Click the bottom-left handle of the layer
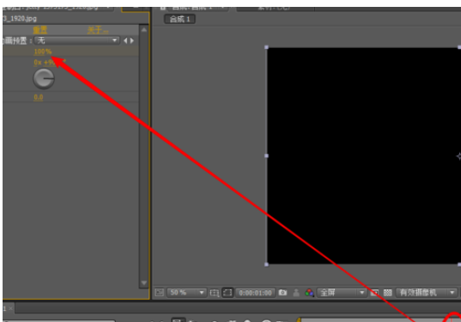The height and width of the screenshot is (322, 461). (x=266, y=264)
